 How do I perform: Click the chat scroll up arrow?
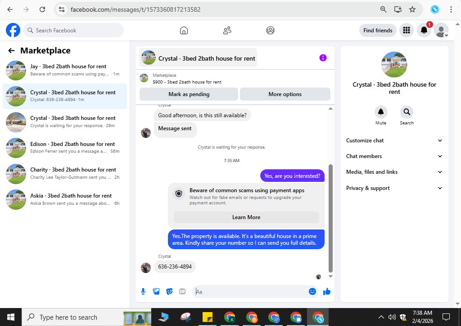coord(330,109)
